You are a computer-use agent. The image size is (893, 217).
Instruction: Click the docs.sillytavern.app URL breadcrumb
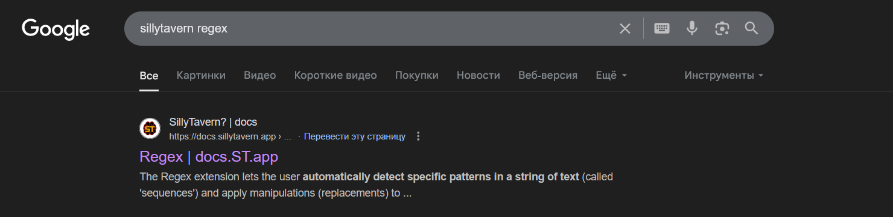pos(230,136)
